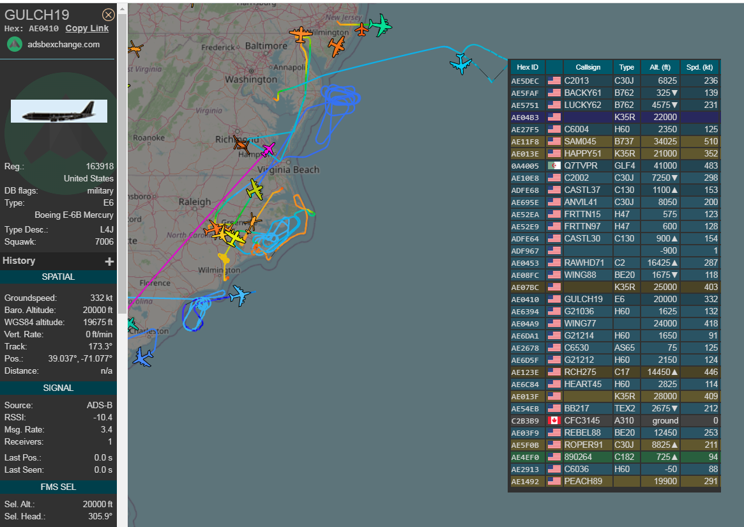This screenshot has width=744, height=527.
Task: Select hex ADF967 row
Action: pyautogui.click(x=614, y=250)
